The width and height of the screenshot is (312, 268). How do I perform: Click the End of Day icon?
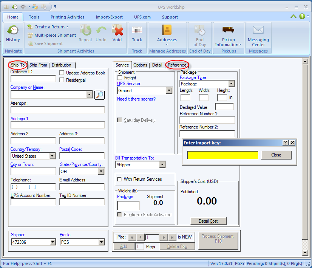(x=200, y=30)
